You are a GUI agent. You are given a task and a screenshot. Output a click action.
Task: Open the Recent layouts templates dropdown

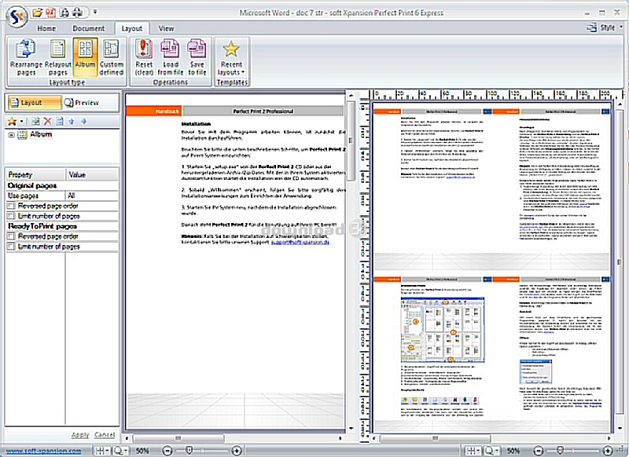[x=231, y=57]
